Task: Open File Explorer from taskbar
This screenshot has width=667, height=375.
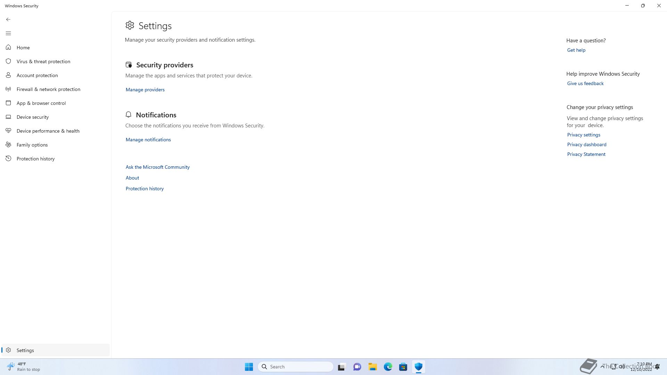Action: coord(372,367)
